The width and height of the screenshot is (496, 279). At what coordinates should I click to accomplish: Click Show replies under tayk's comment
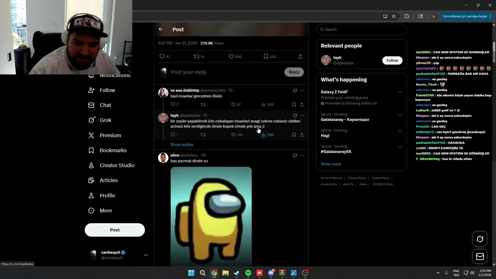(182, 145)
